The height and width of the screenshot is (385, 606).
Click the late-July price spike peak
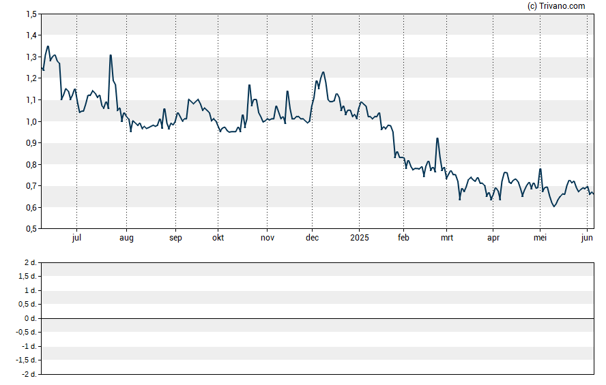tap(111, 55)
